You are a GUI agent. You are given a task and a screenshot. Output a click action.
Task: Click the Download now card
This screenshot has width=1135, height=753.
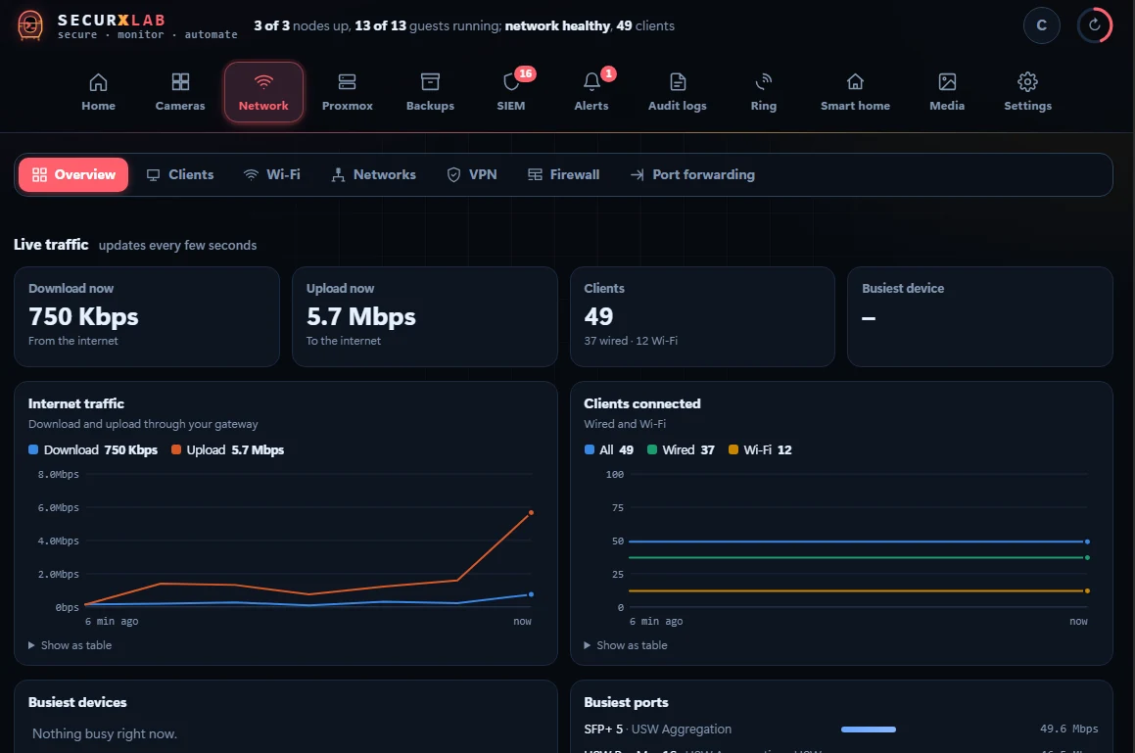coord(147,316)
